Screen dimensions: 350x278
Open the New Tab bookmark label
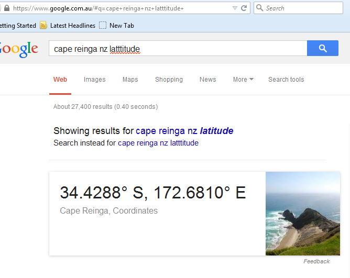pyautogui.click(x=122, y=26)
